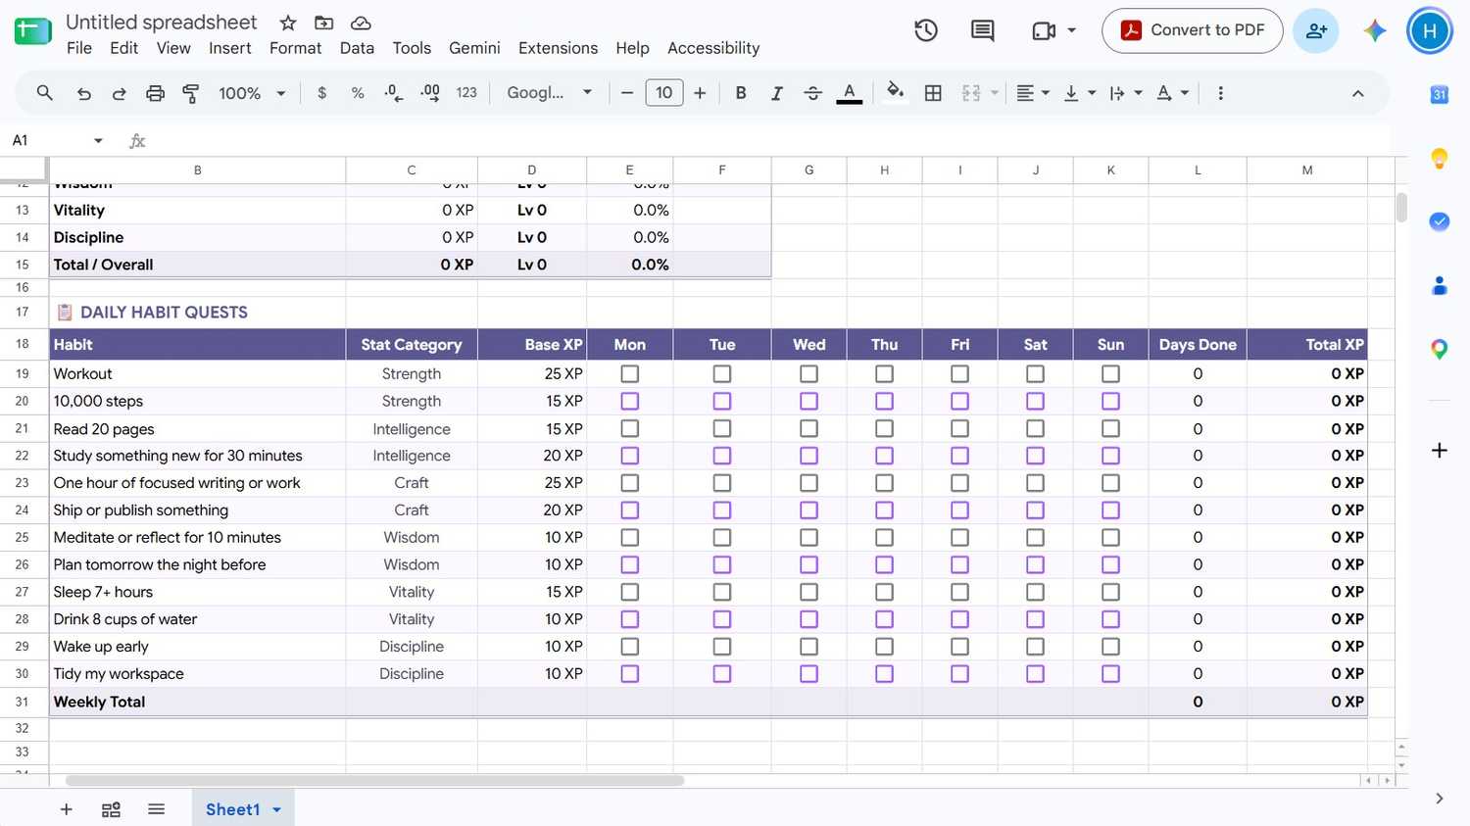Screen dimensions: 1470x826
Task: Open the Gemini sparkle icon
Action: pos(1375,30)
